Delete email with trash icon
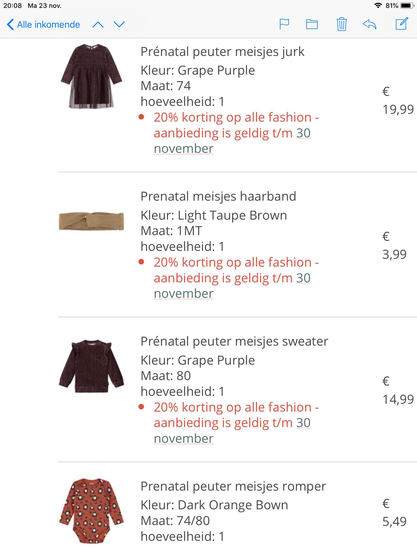The width and height of the screenshot is (417, 556). (x=342, y=24)
